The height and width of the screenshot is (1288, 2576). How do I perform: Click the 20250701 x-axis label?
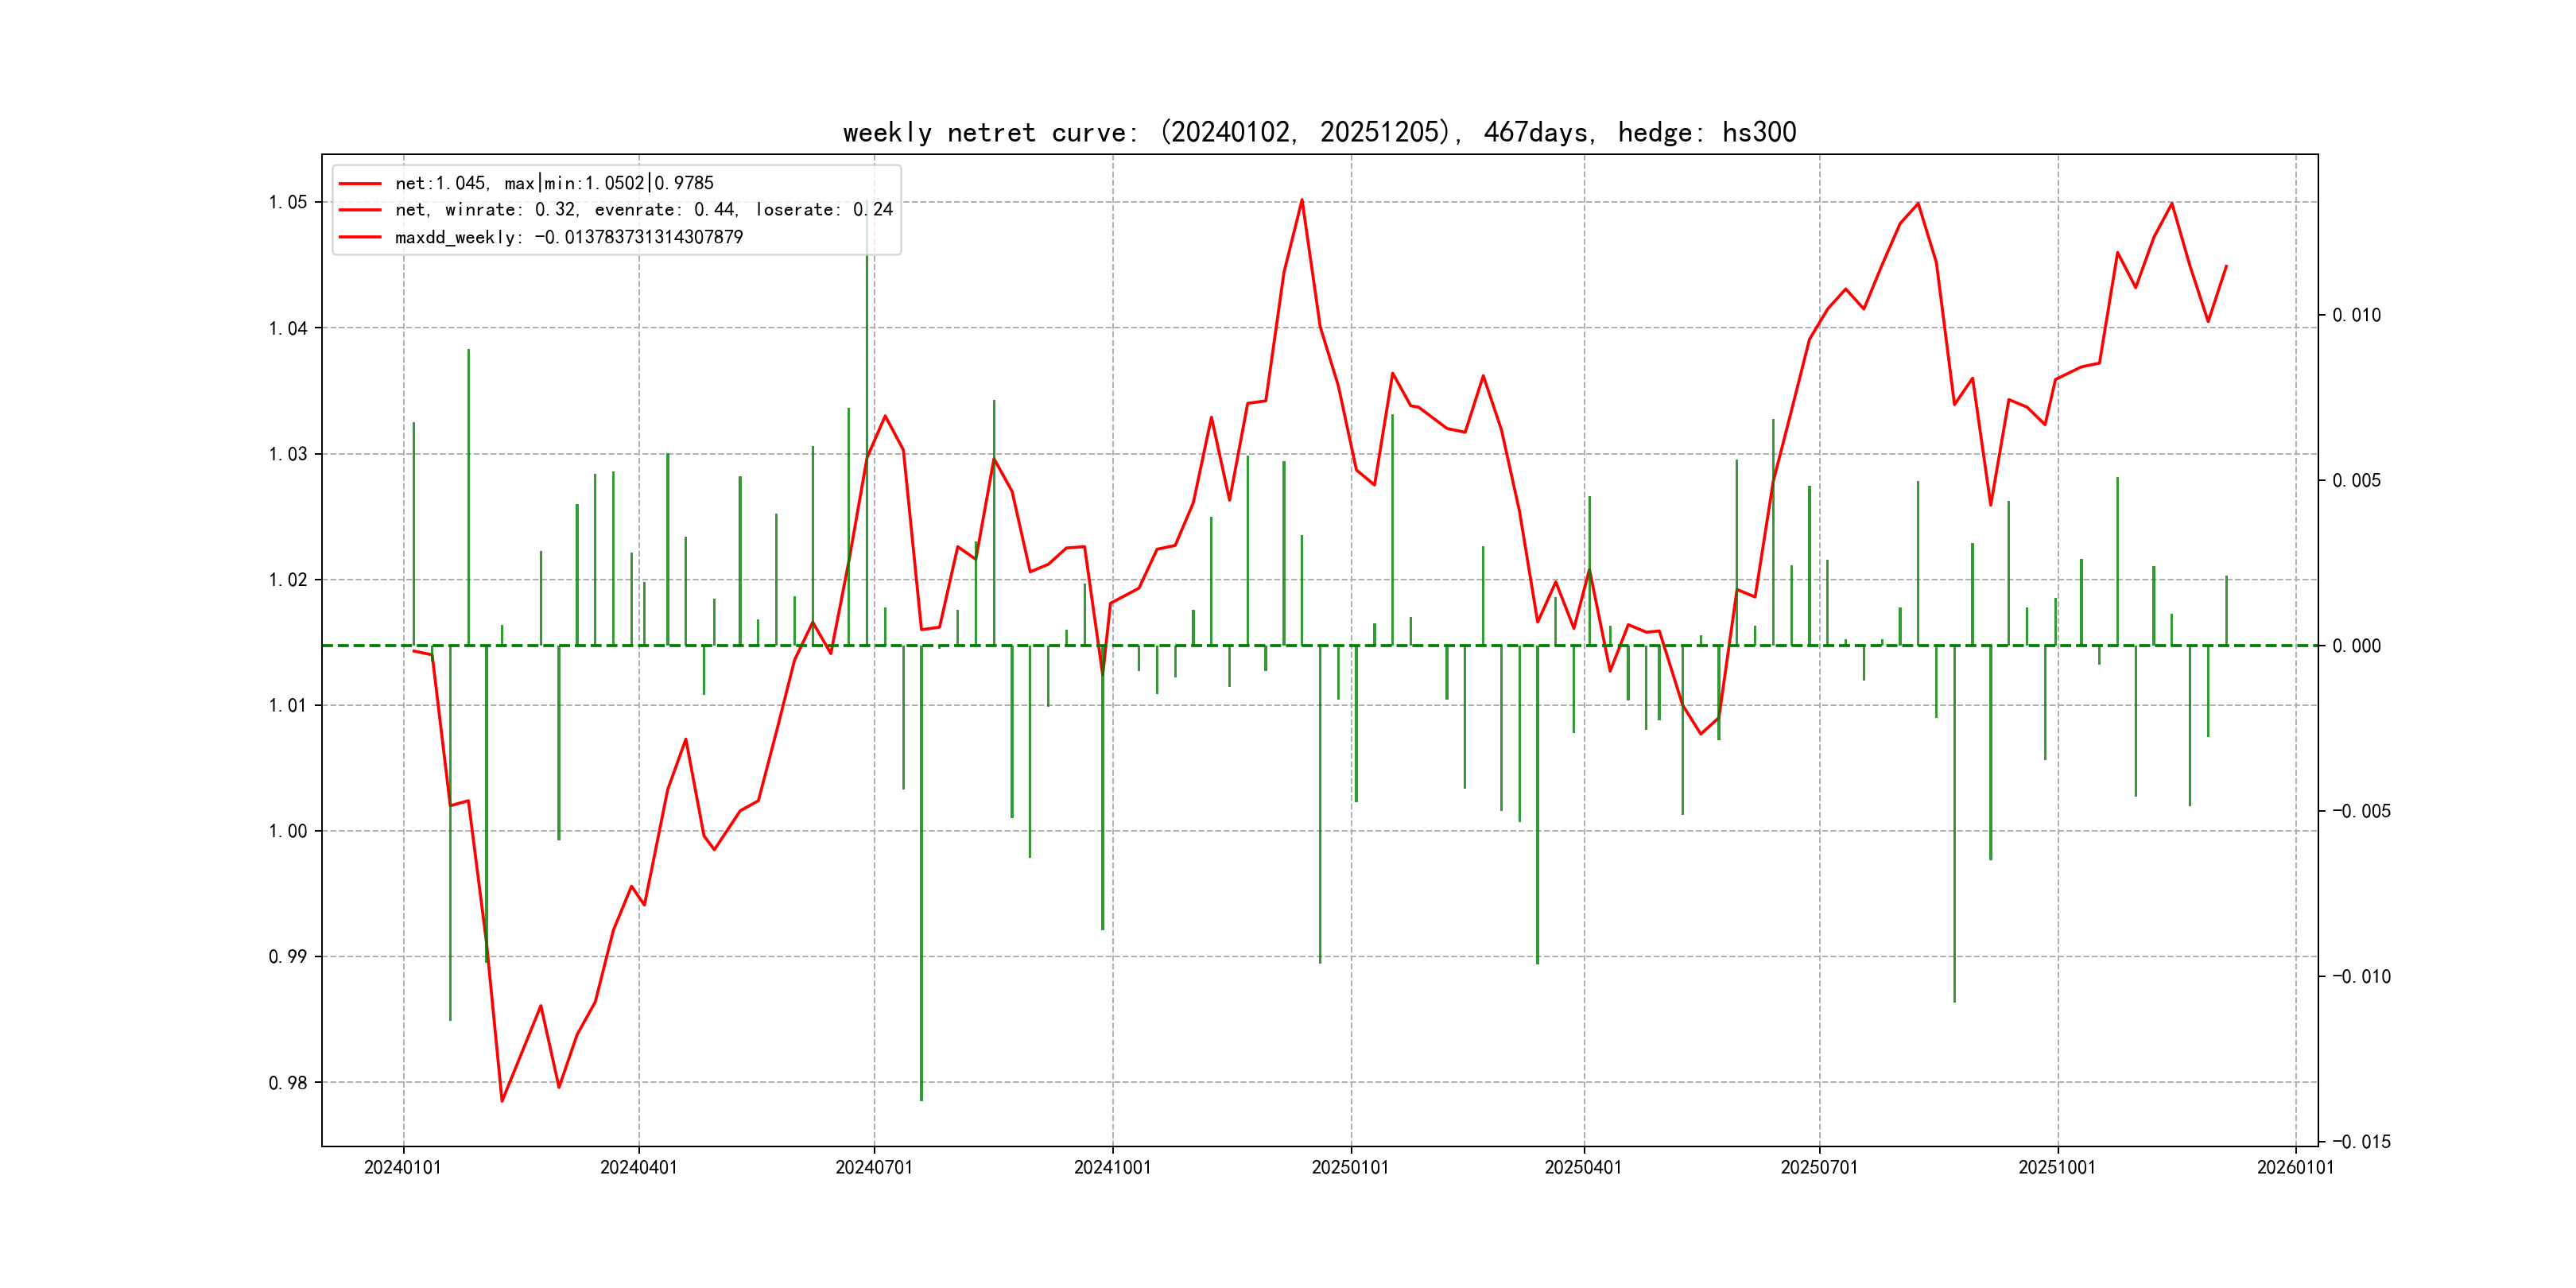(1819, 1168)
